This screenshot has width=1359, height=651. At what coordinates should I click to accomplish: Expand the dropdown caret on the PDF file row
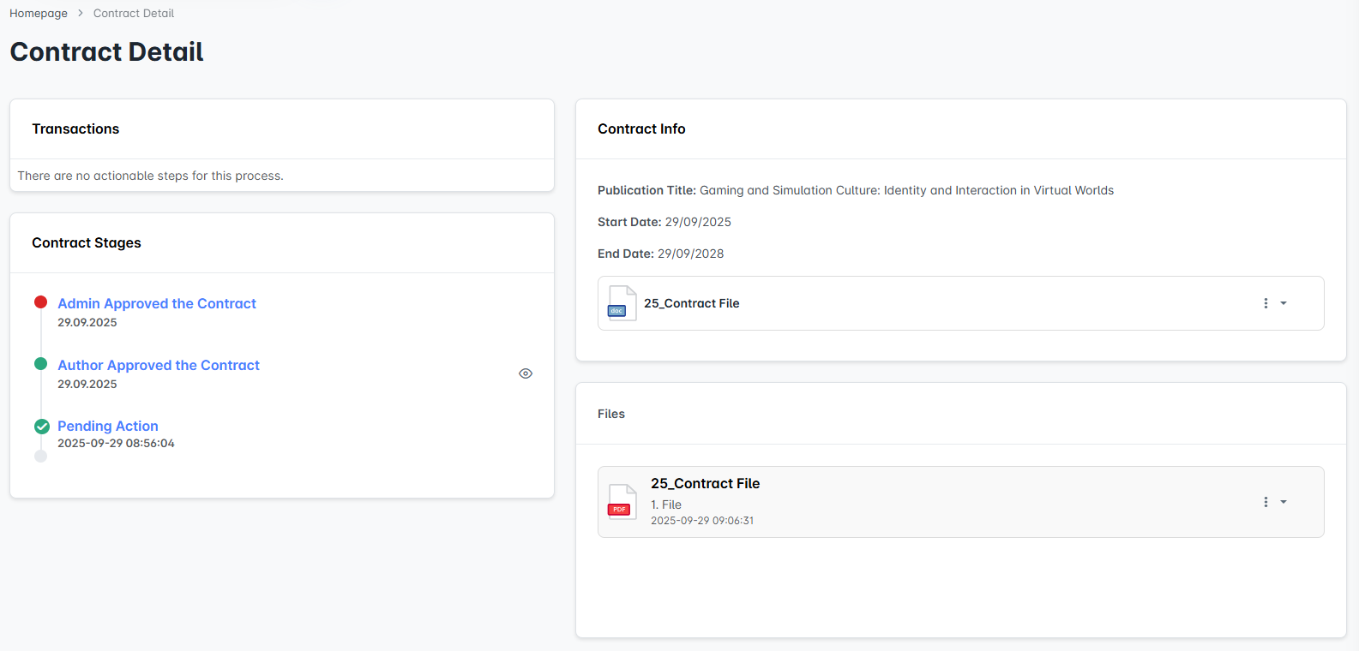coord(1284,502)
